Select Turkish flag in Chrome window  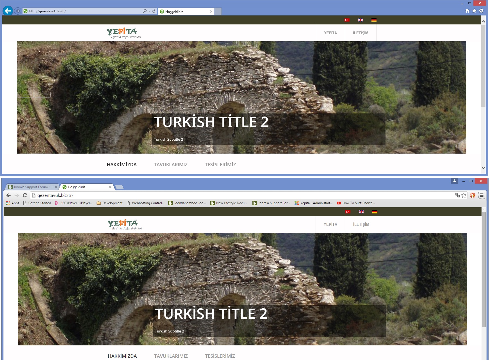348,212
